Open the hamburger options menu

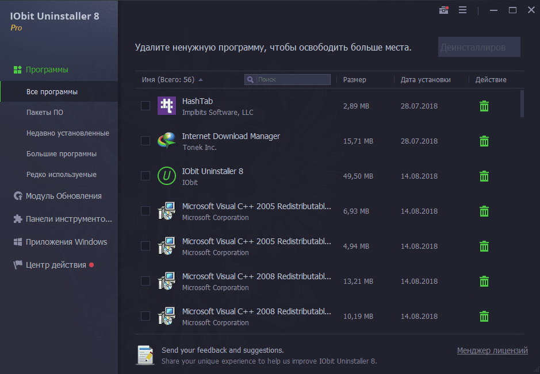462,10
